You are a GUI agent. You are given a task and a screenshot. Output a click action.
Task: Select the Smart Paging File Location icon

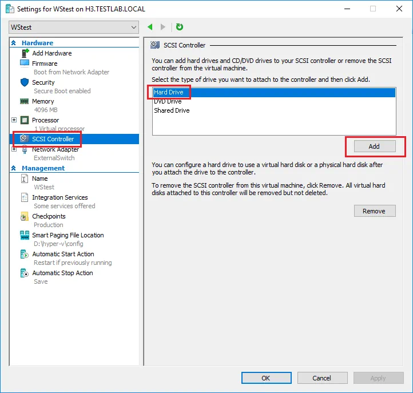pyautogui.click(x=25, y=235)
